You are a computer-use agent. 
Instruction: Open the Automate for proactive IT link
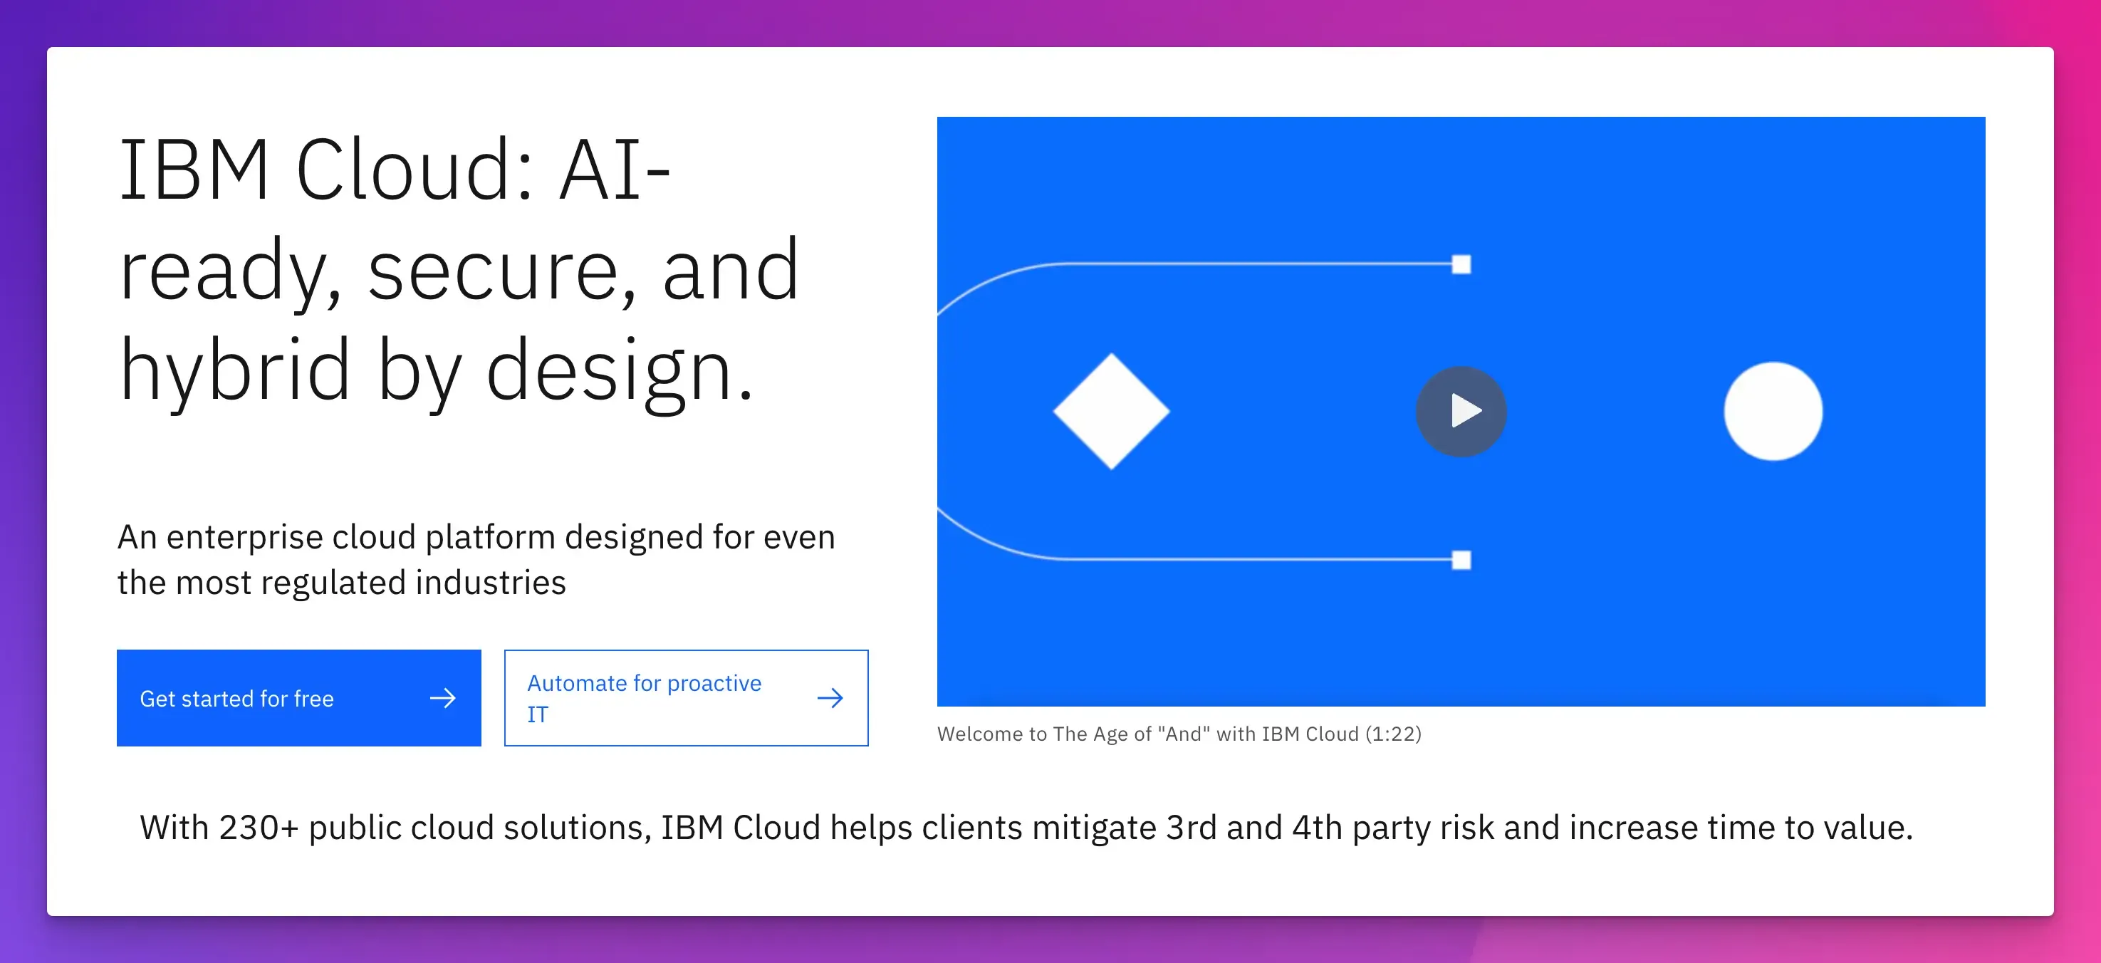686,698
